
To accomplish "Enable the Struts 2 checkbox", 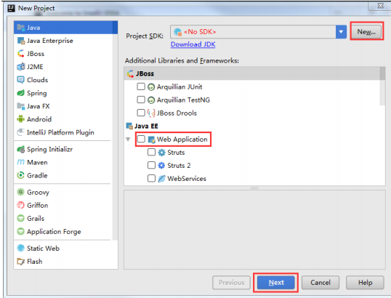I will (151, 165).
